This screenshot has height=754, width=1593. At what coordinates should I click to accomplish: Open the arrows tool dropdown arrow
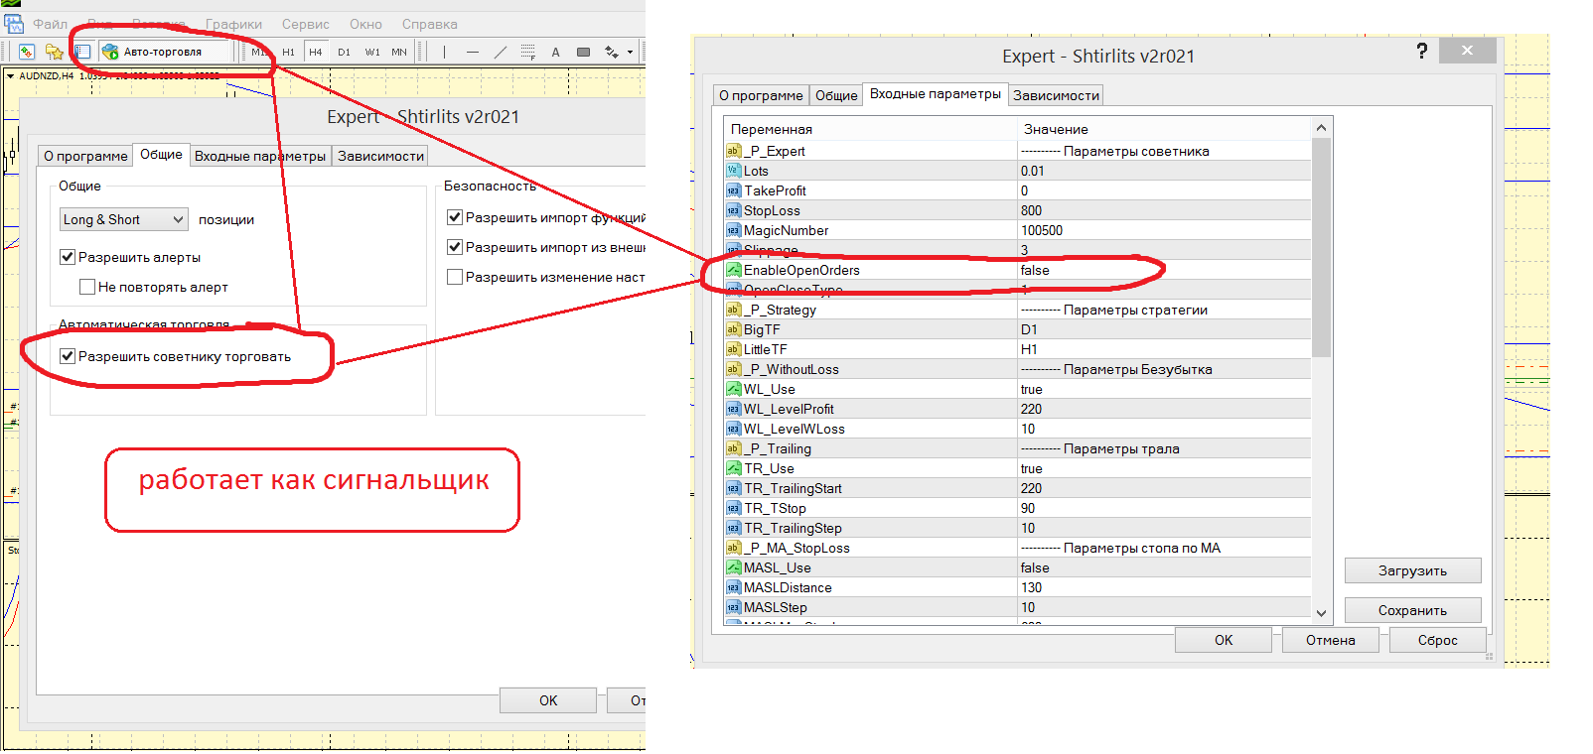(x=630, y=52)
